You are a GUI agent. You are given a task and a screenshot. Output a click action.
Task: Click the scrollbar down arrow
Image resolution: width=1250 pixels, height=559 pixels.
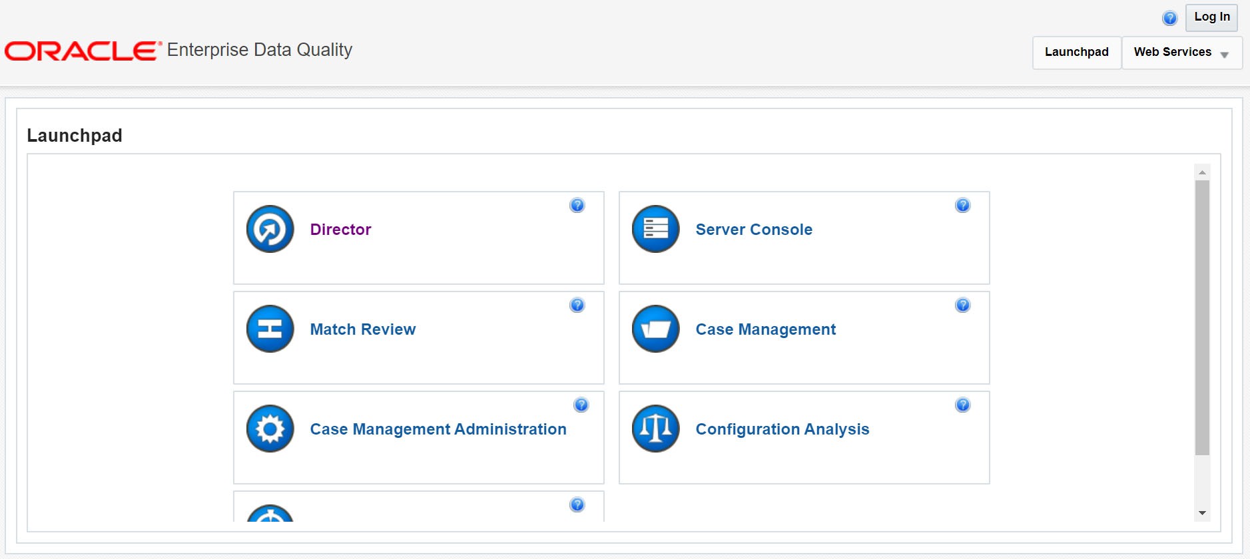[x=1202, y=513]
